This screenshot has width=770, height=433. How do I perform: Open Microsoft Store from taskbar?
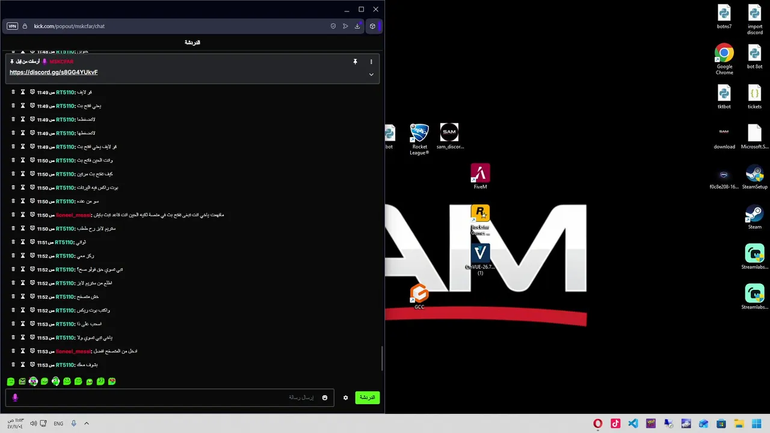coord(721,424)
